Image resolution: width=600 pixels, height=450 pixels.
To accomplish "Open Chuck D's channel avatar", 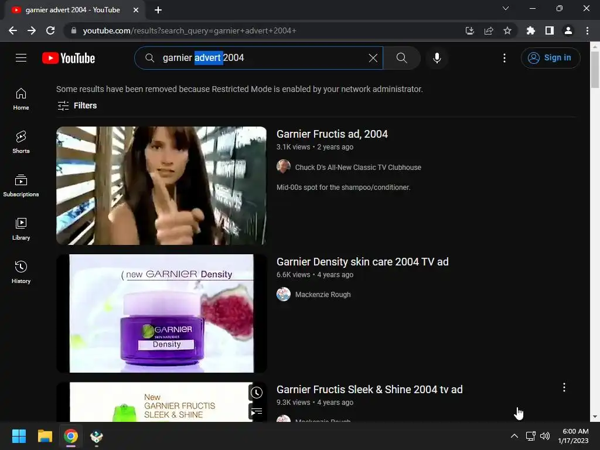I will [284, 166].
